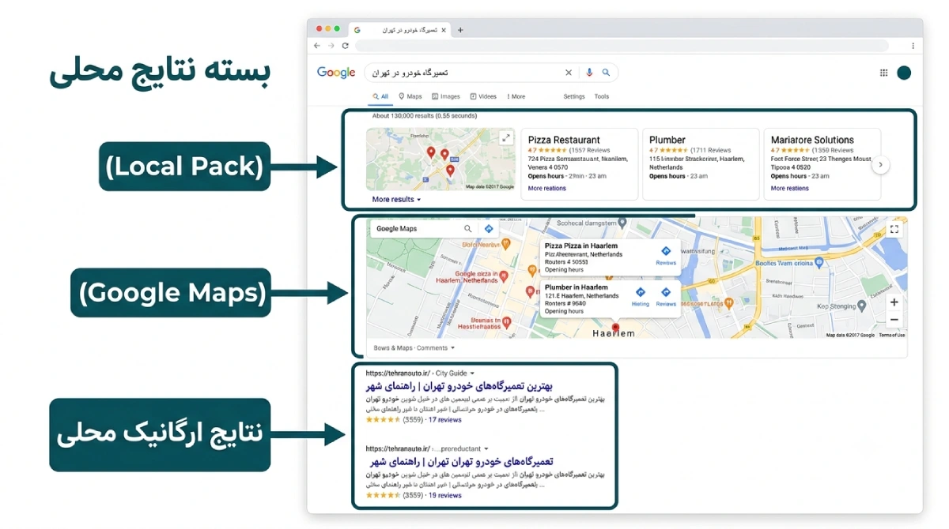The width and height of the screenshot is (949, 529).
Task: Click the browser back arrow
Action: click(317, 46)
